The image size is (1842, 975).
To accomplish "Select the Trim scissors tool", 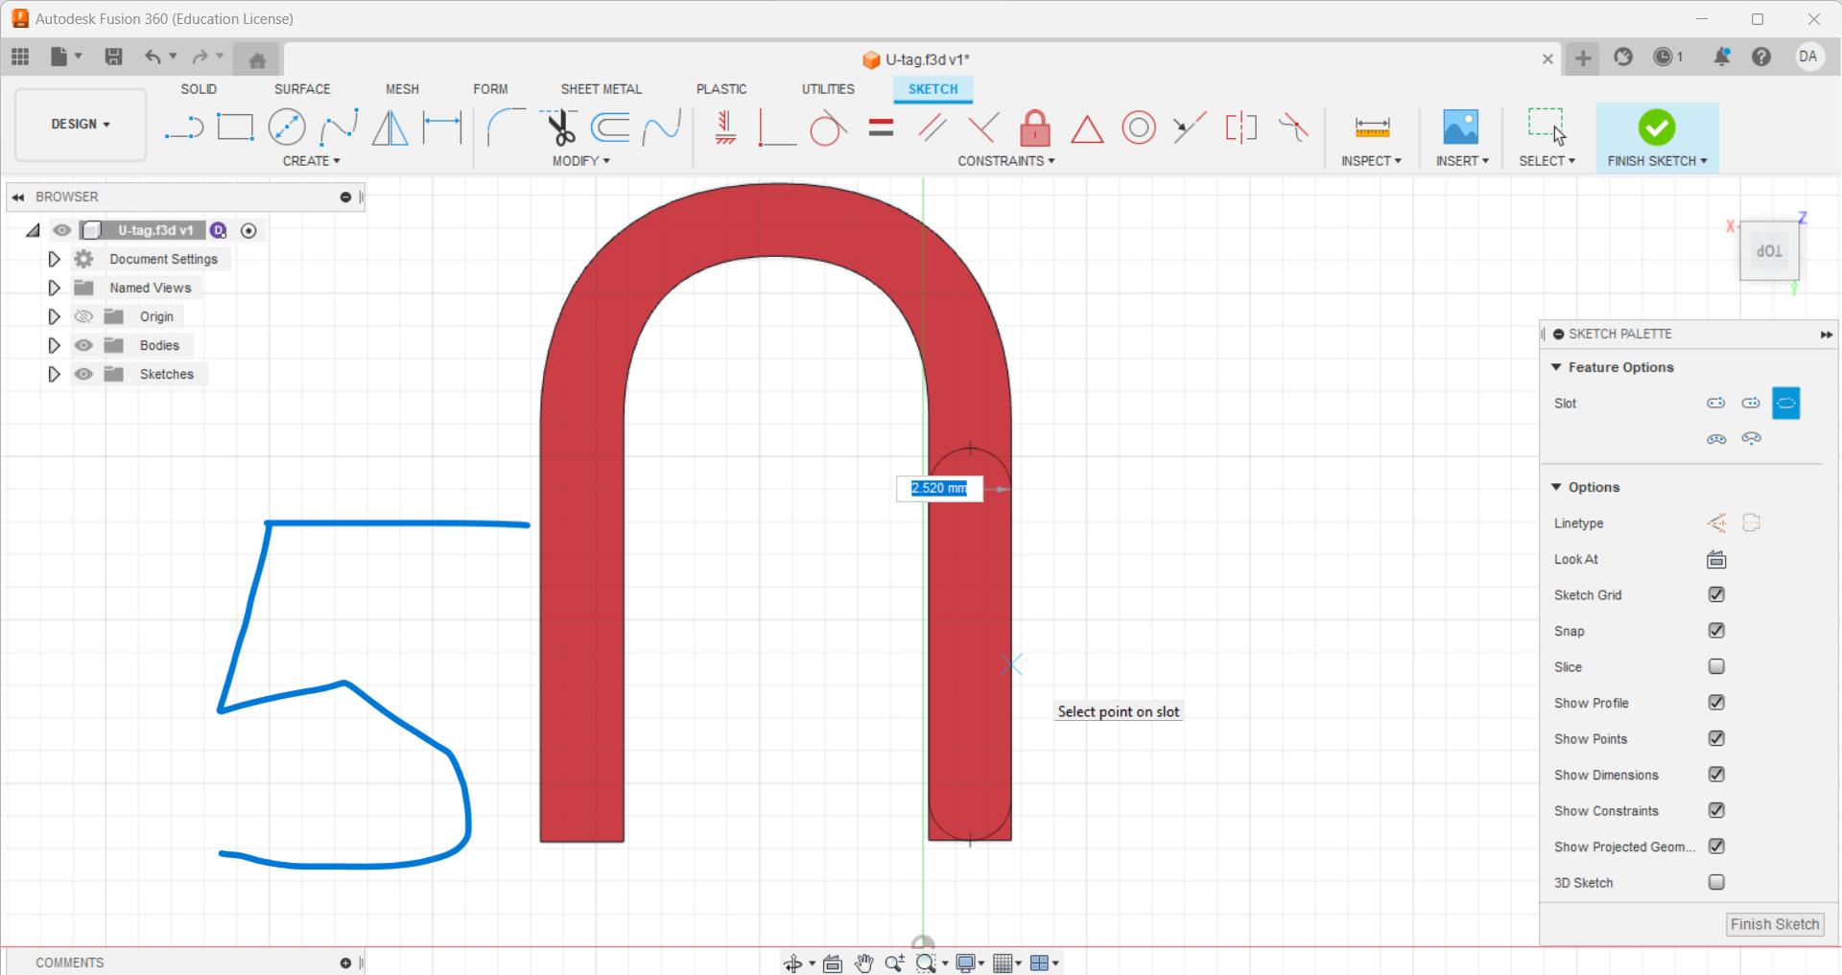I will click(559, 128).
